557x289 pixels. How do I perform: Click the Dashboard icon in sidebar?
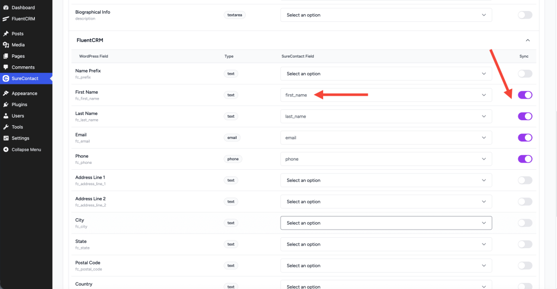pos(6,8)
